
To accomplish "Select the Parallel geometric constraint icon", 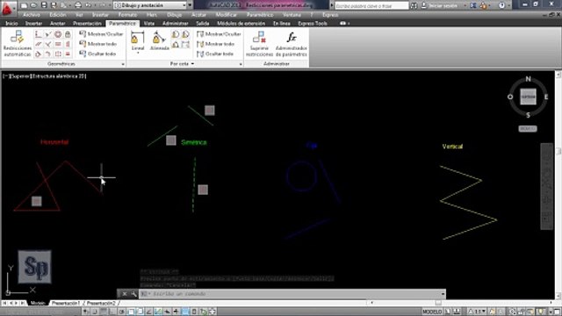I will click(39, 44).
